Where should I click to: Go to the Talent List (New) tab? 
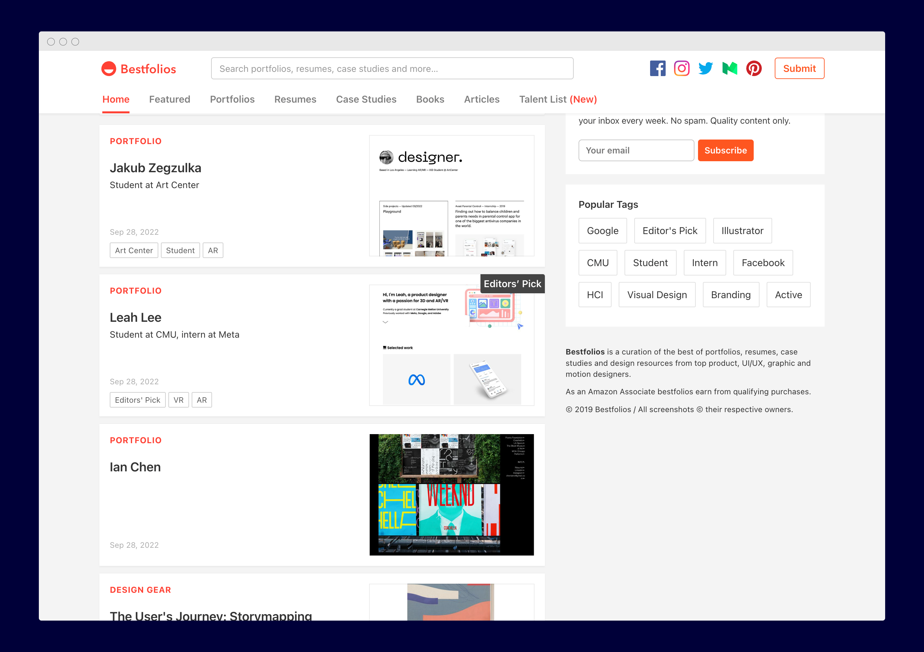coord(558,99)
